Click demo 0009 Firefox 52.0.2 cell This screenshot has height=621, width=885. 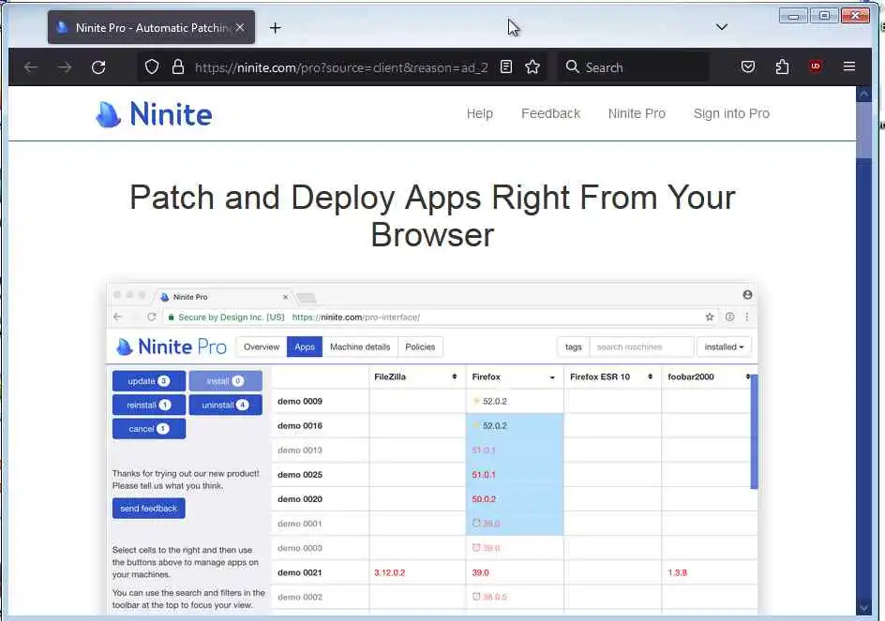[x=515, y=402]
